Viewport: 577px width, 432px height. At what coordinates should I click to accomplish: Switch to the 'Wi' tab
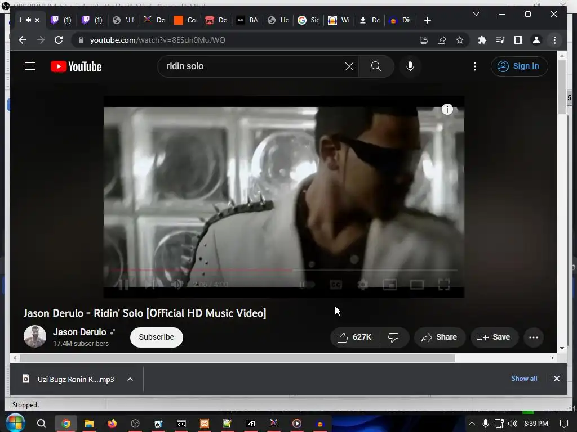click(339, 20)
